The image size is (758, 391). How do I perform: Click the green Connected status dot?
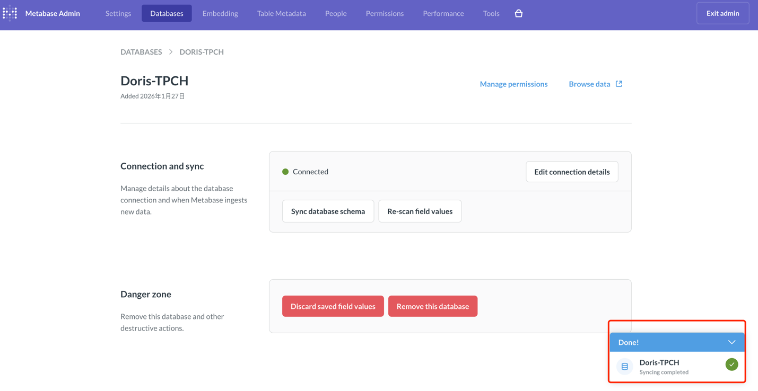(285, 172)
